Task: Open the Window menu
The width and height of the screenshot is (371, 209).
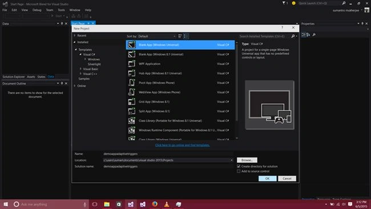Action: click(75, 10)
